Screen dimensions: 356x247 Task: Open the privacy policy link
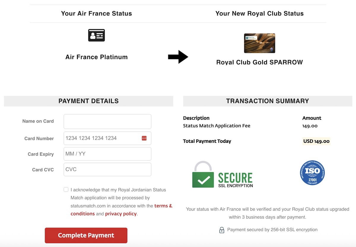(121, 214)
